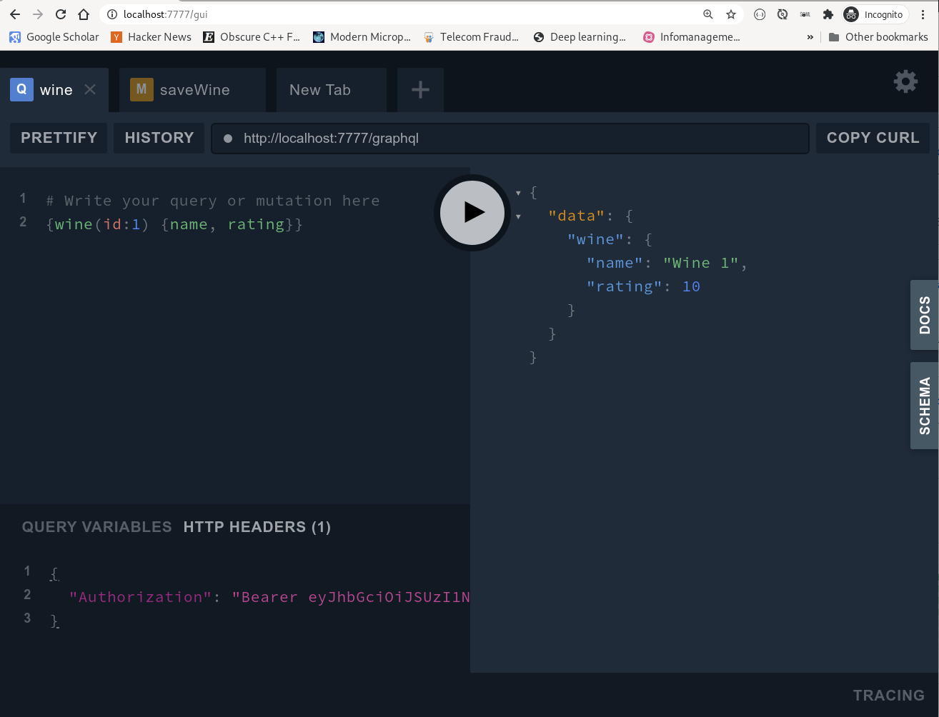This screenshot has height=717, width=939.
Task: Open the Incognito profile icon
Action: [850, 14]
